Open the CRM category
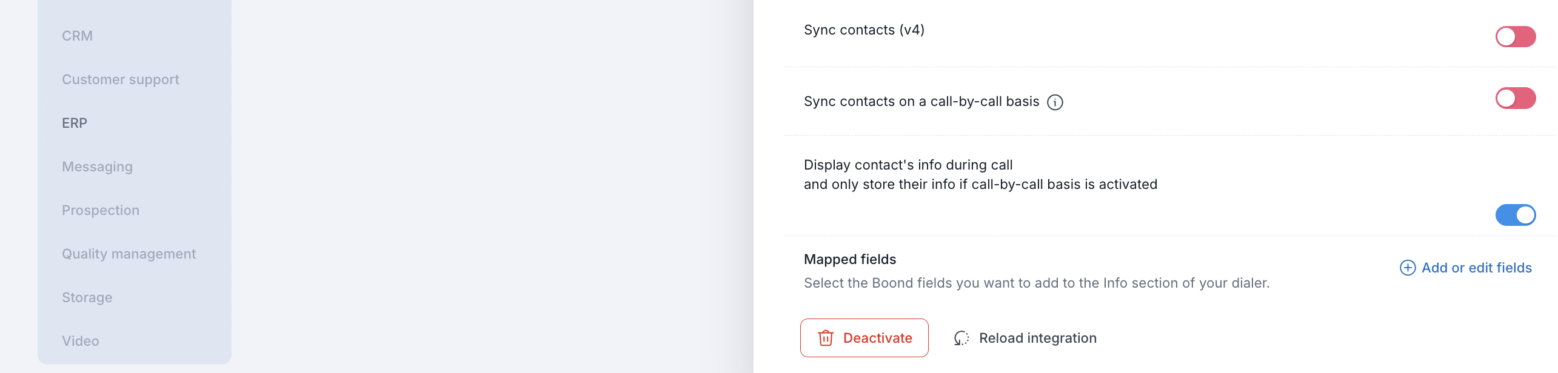 (x=78, y=36)
